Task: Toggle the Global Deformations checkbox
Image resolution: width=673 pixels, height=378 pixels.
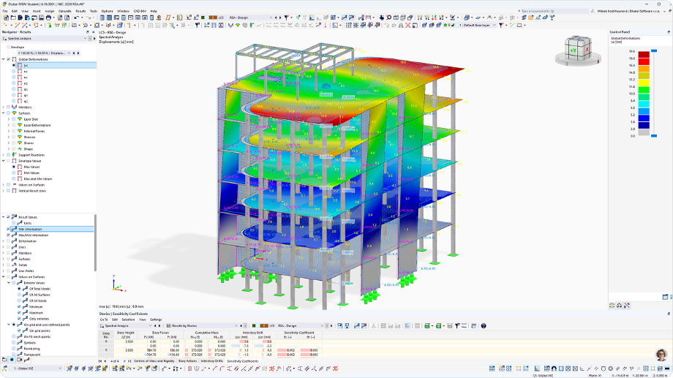Action: click(8, 59)
